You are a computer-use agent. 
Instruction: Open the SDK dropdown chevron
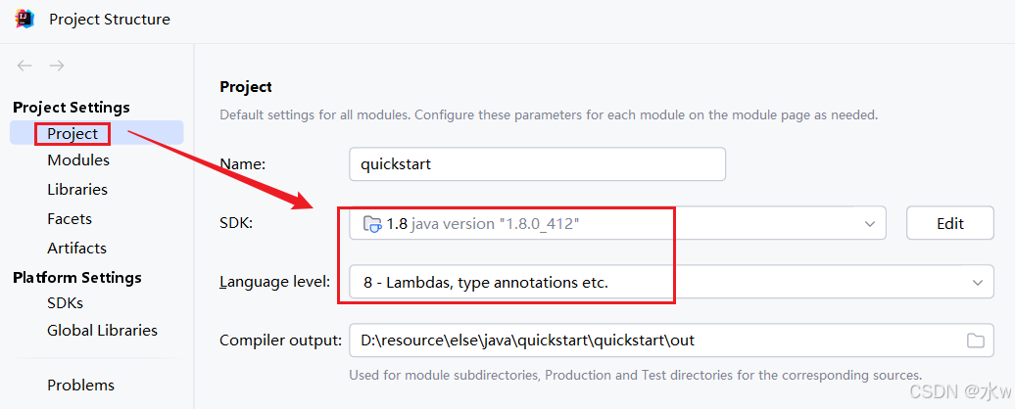[869, 223]
